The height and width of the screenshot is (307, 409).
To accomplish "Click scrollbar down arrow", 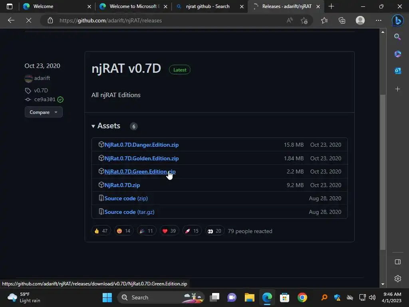I will coord(383,284).
